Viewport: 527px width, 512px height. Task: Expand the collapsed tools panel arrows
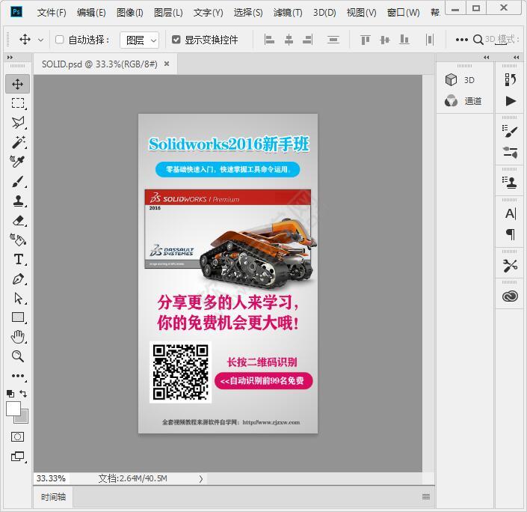click(10, 57)
